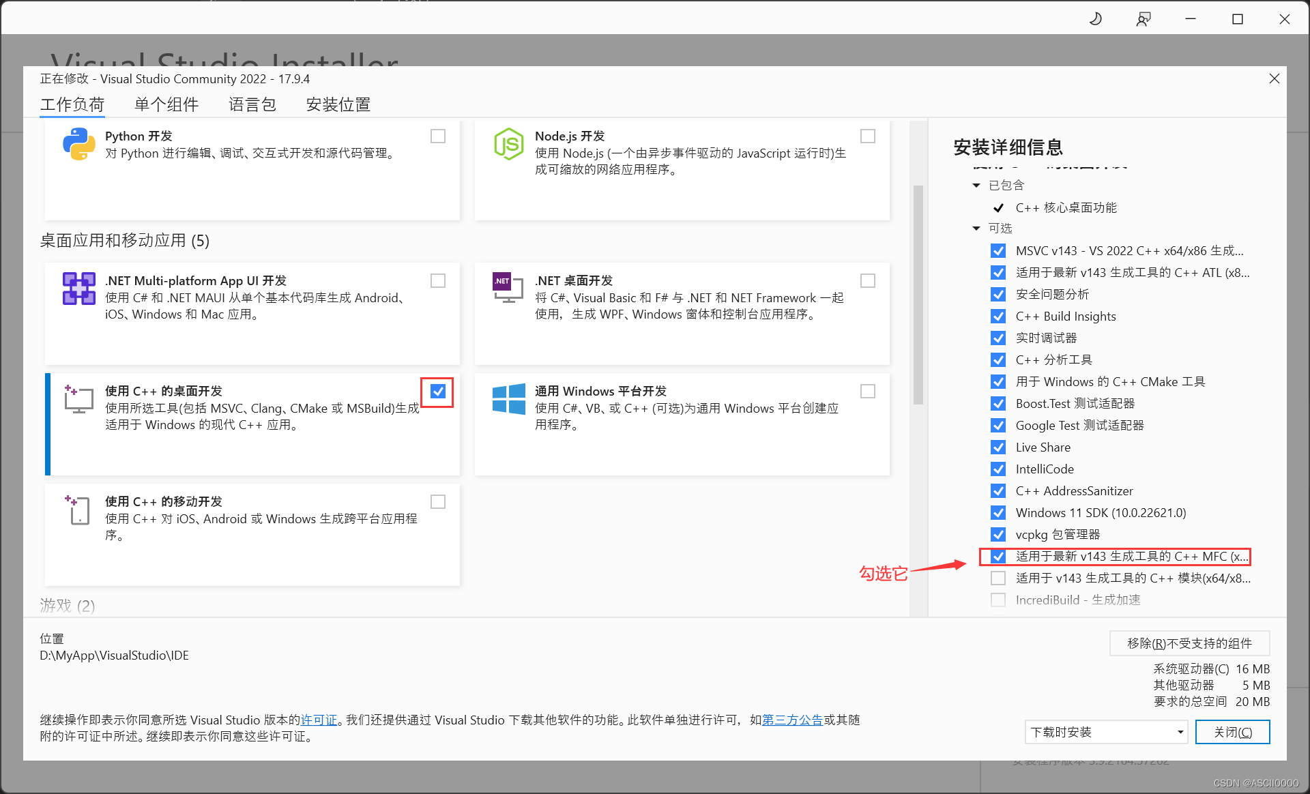This screenshot has width=1310, height=794.
Task: Check 使用 C++ 的移动开发 workload
Action: click(438, 502)
